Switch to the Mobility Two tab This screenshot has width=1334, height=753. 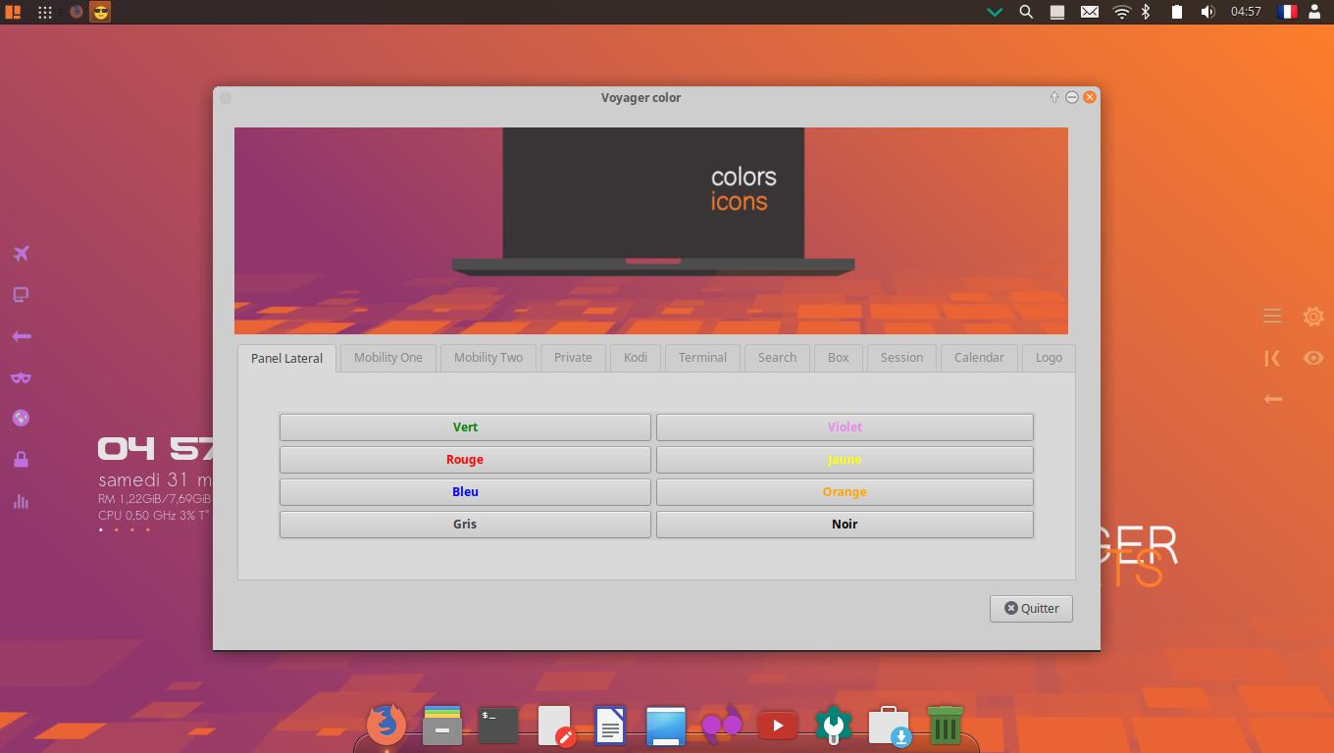(x=488, y=357)
